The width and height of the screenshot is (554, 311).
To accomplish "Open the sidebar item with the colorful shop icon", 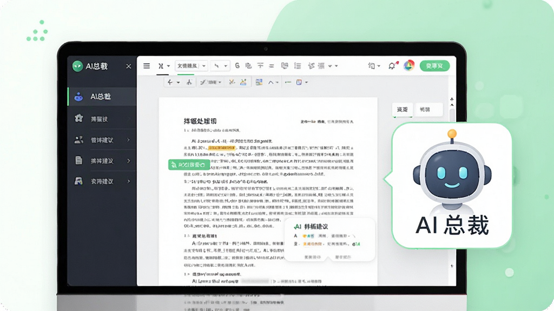I will pos(102,181).
